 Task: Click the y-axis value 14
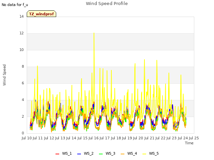(x=21, y=17)
